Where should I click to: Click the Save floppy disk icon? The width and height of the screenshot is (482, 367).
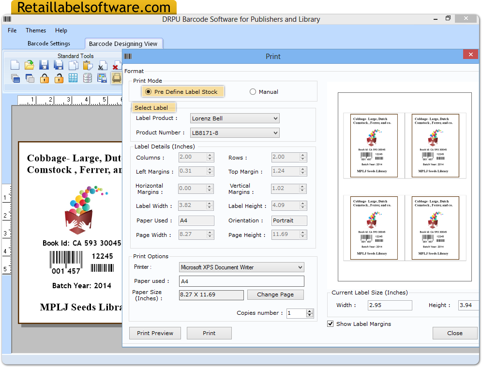(44, 65)
